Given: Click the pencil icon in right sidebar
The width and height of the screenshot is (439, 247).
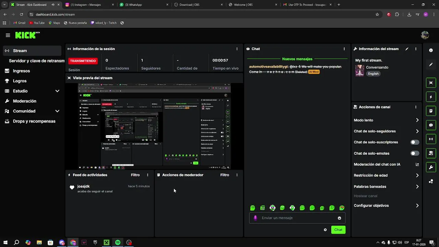Looking at the screenshot, I should (x=431, y=64).
